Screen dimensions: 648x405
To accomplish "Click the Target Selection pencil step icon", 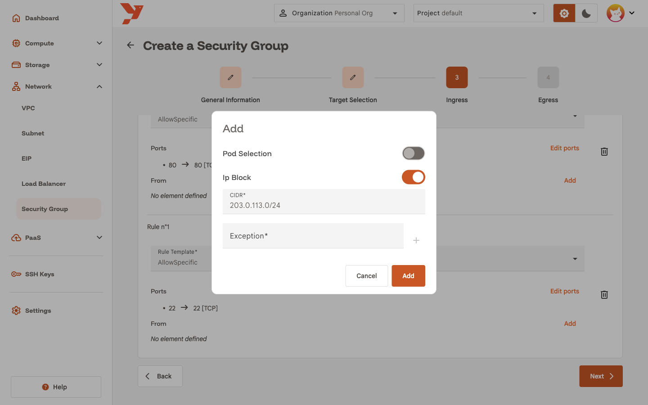I will [x=353, y=77].
